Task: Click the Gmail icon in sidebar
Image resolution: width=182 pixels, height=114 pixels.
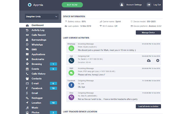Action: point(27,93)
